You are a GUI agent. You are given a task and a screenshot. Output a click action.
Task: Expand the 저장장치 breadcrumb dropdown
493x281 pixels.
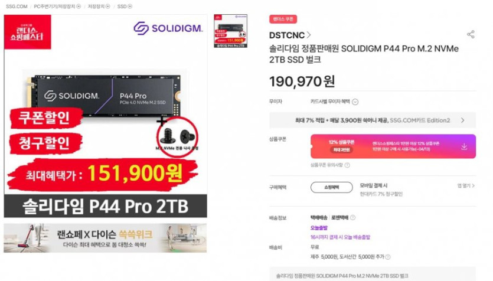click(x=108, y=6)
